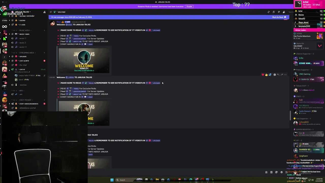This screenshot has height=183, width=325.
Task: React with heart on hovered message
Action: pos(263,75)
